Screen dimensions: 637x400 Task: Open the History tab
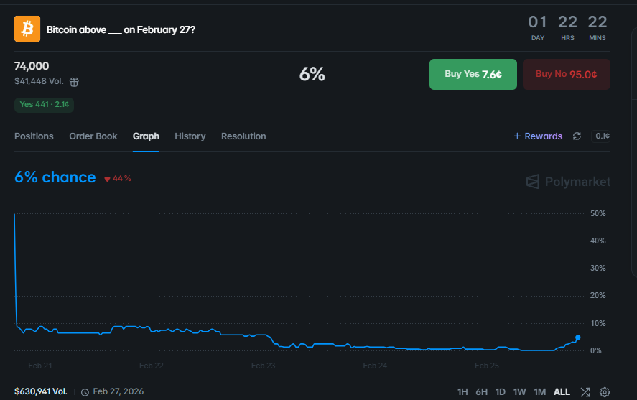pyautogui.click(x=190, y=136)
